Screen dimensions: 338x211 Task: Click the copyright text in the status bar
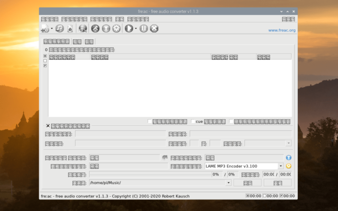115,196
